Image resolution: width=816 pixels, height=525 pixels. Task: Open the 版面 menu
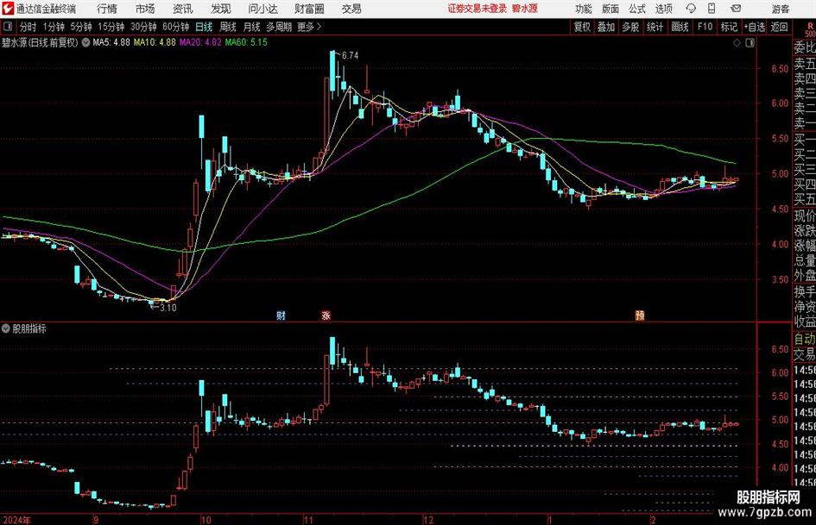click(x=610, y=9)
